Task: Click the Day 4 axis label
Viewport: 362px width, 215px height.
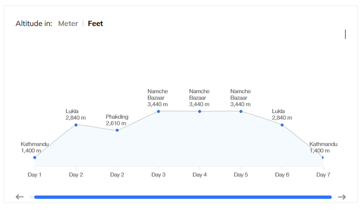Action: coord(200,175)
